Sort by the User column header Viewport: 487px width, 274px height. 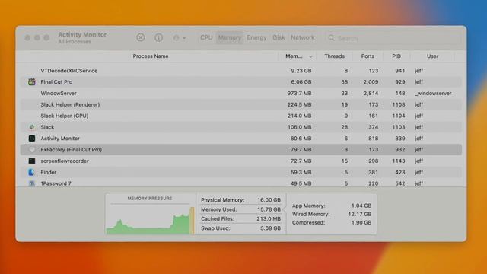click(x=432, y=56)
